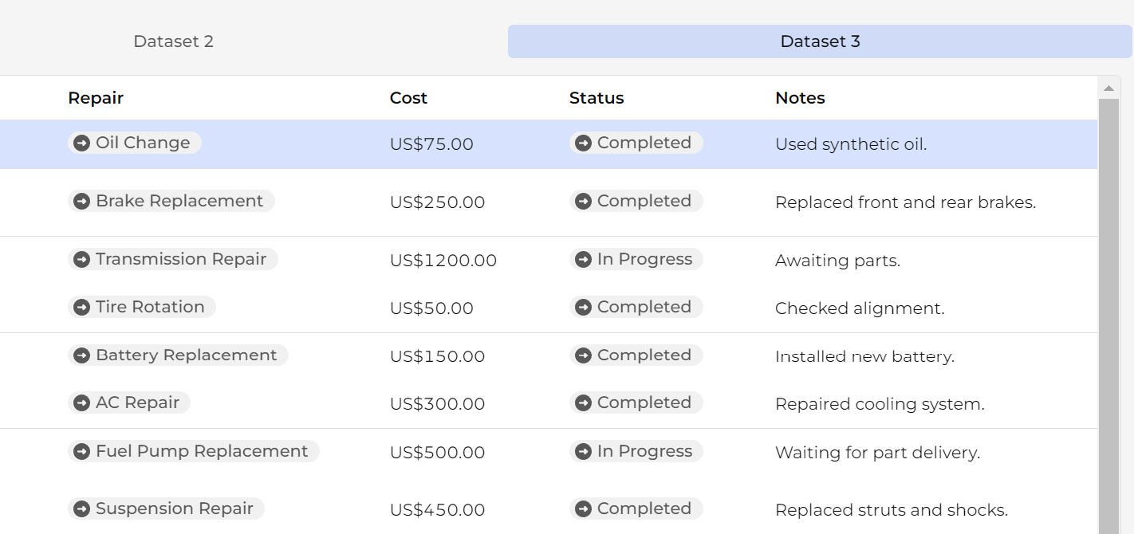Select the US$50.00 cost cell
1134x534 pixels.
431,308
